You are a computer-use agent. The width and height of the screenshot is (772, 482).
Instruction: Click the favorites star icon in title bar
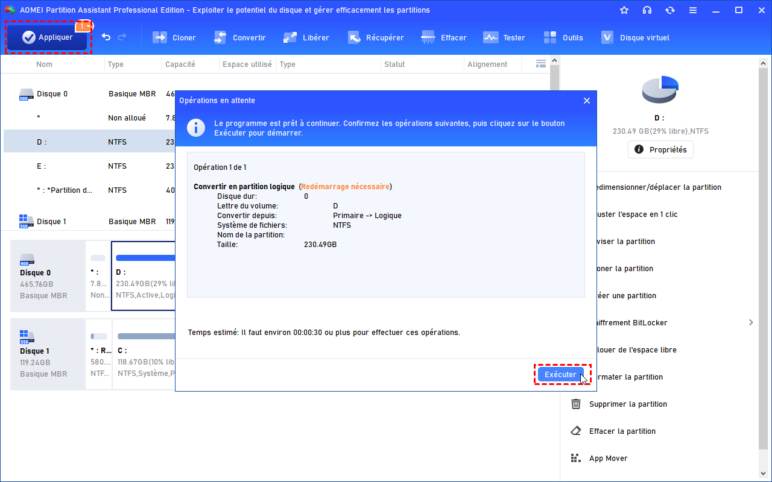point(624,10)
